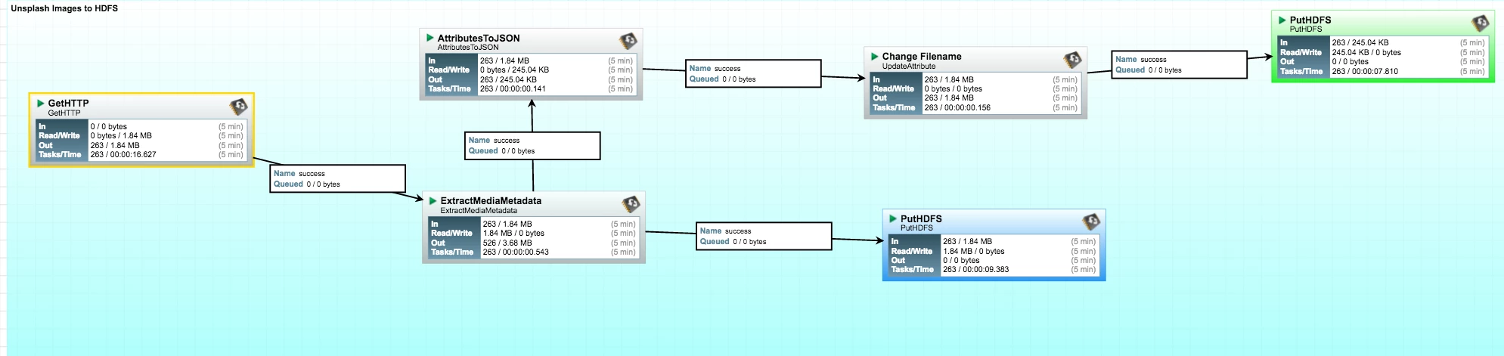Click the AttributesToJSON In row label
This screenshot has width=1504, height=356.
pyautogui.click(x=432, y=61)
